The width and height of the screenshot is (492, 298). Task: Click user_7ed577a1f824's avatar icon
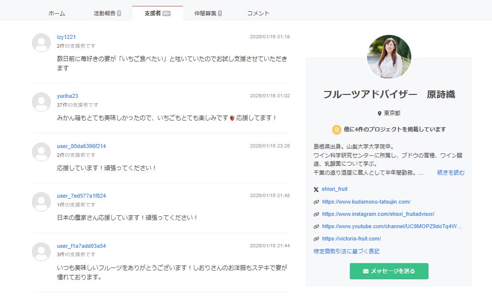41,202
